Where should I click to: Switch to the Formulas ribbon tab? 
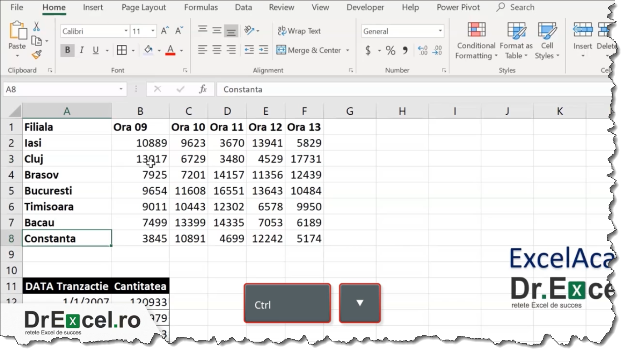point(201,7)
